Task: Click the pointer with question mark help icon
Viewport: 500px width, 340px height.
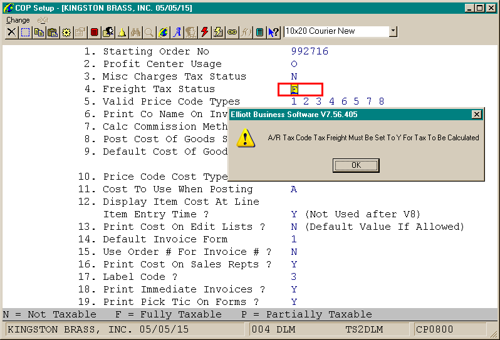Action: 273,32
